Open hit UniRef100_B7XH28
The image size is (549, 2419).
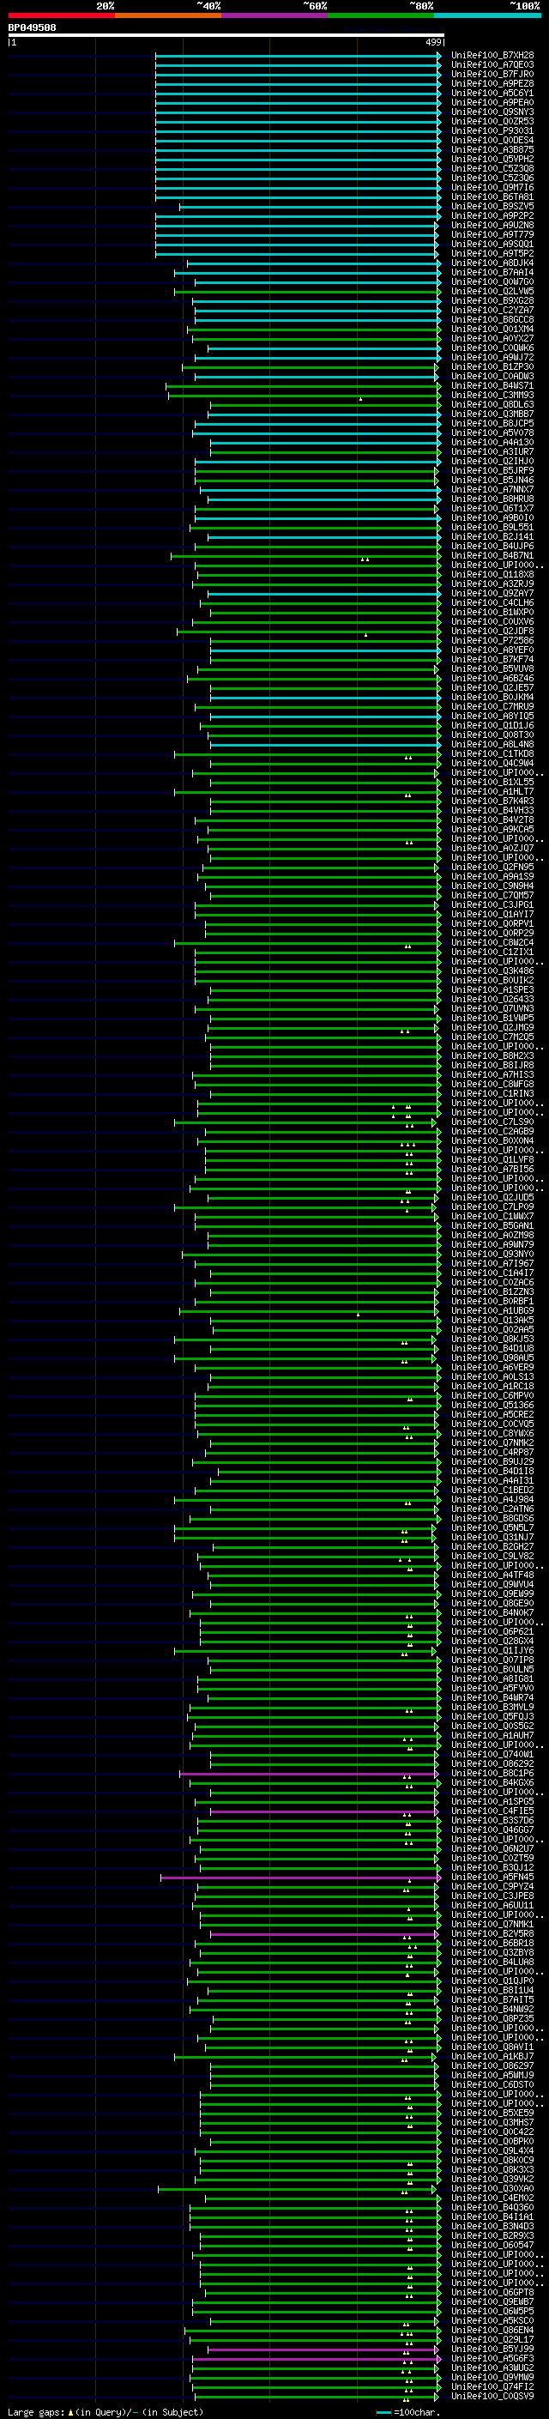point(492,56)
